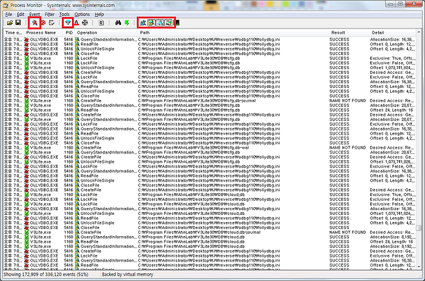
Task: Clear the event display with the Clear icon
Action: click(x=51, y=23)
